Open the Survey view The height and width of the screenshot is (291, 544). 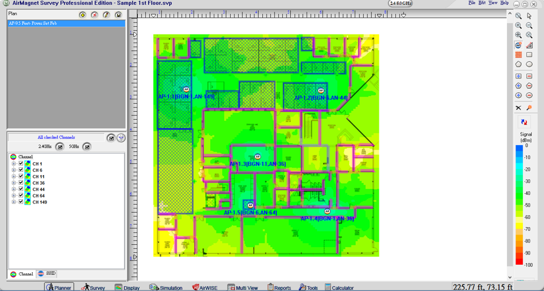coord(93,287)
